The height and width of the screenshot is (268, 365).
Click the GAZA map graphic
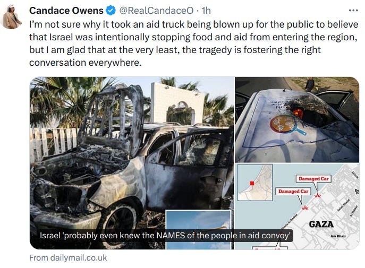pos(297,206)
